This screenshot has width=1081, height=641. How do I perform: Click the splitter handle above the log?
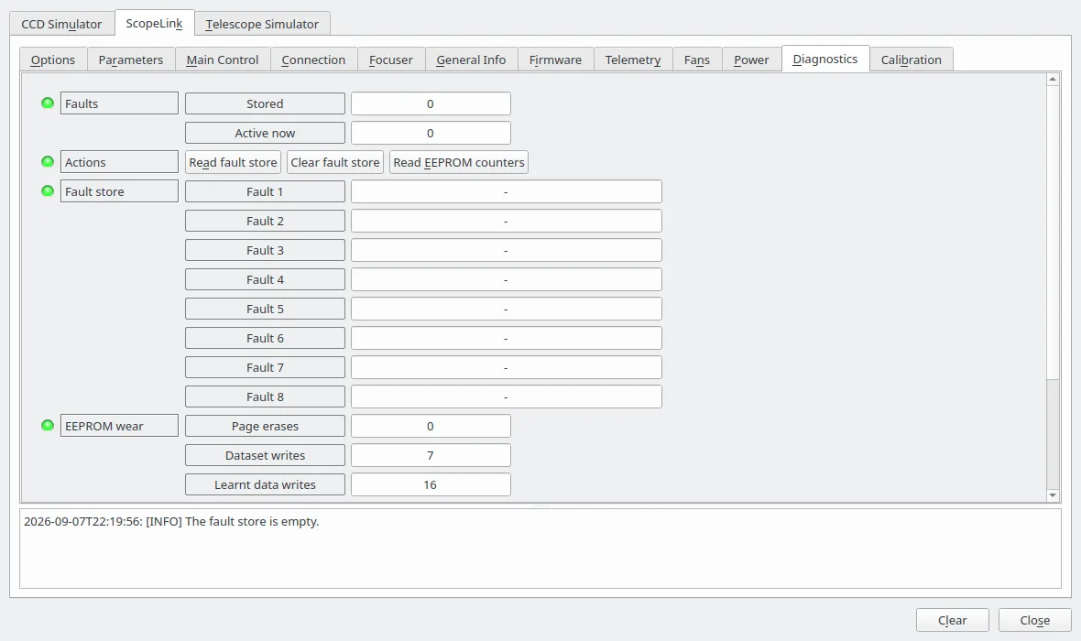(540, 505)
